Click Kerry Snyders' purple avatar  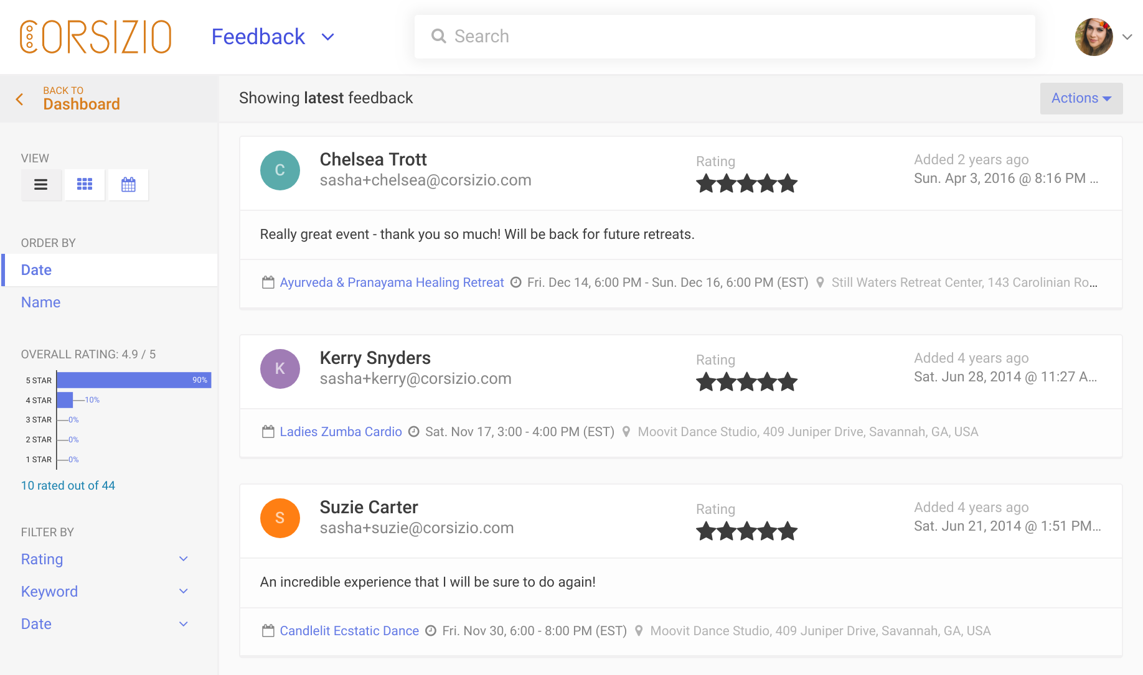[280, 369]
